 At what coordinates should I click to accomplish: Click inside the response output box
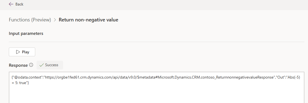pos(157,88)
